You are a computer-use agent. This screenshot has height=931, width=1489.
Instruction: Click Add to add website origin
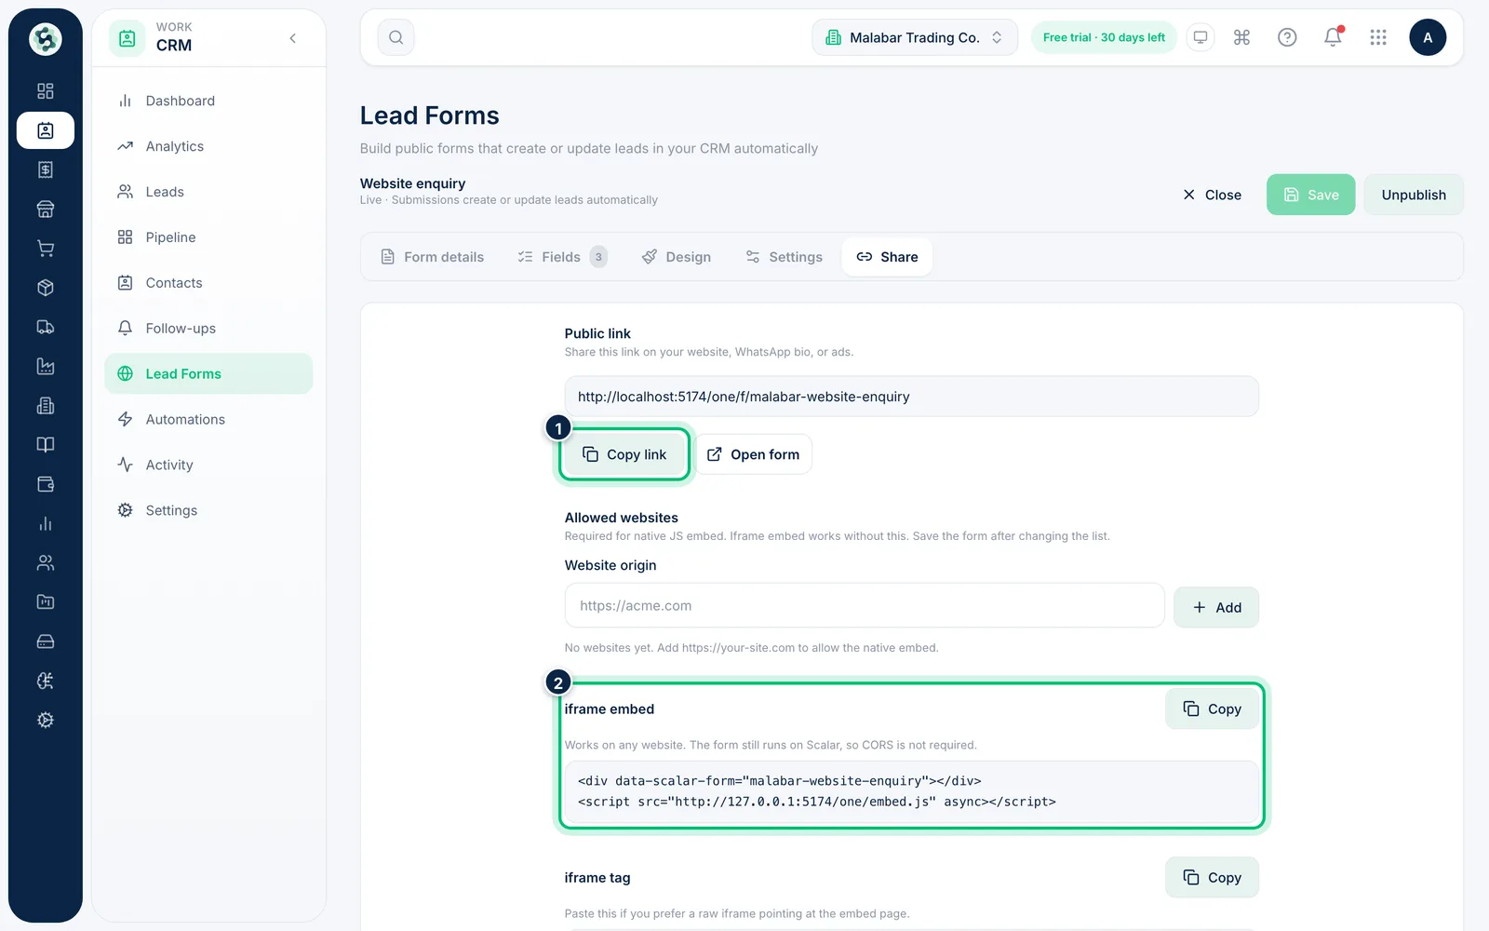point(1216,607)
